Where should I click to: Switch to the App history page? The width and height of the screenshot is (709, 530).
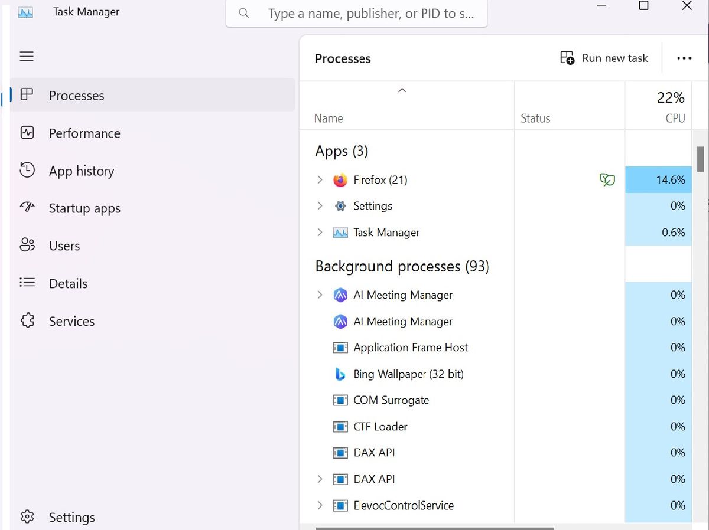[x=82, y=171]
